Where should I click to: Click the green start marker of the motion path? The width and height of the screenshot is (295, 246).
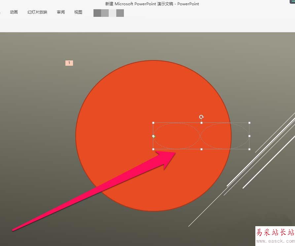(154, 137)
